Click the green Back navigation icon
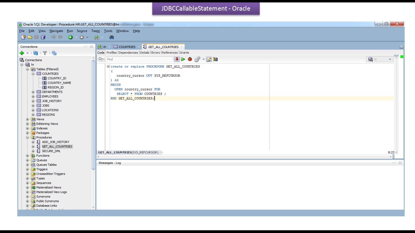415x233 pixels. point(70,37)
